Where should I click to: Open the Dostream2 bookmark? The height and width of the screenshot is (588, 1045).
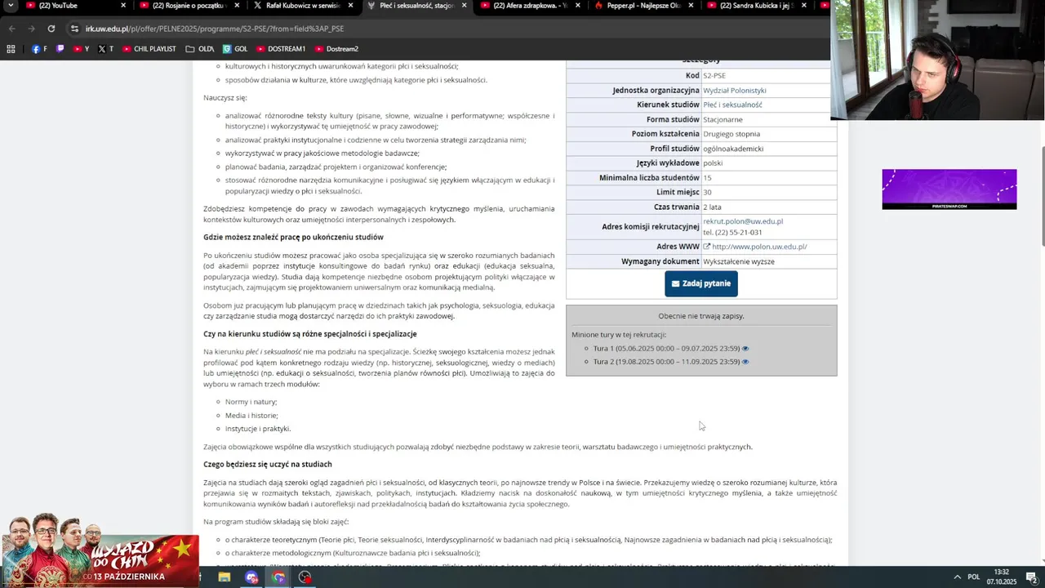pos(336,49)
